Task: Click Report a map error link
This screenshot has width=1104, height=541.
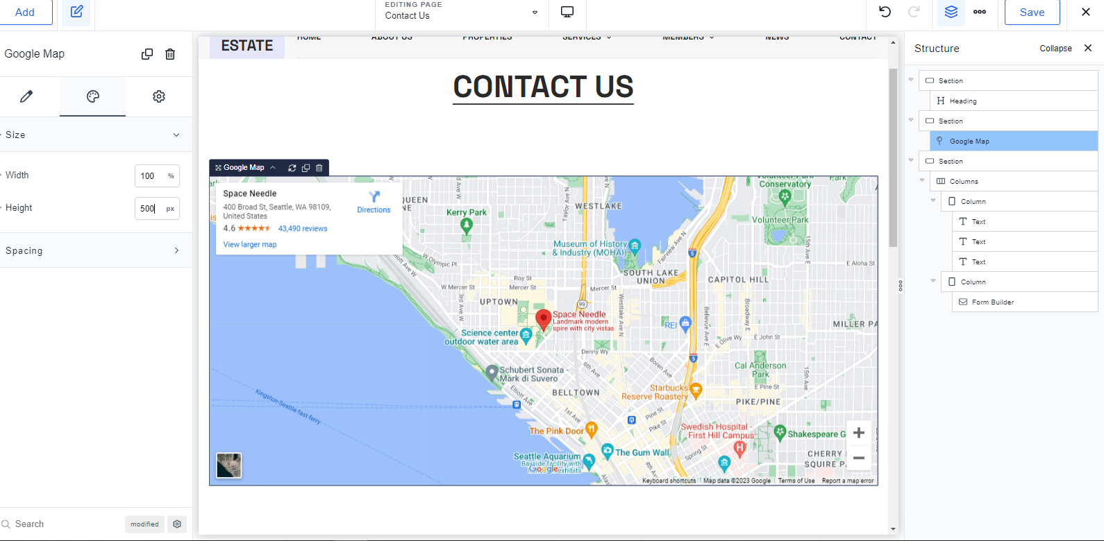Action: [x=848, y=481]
